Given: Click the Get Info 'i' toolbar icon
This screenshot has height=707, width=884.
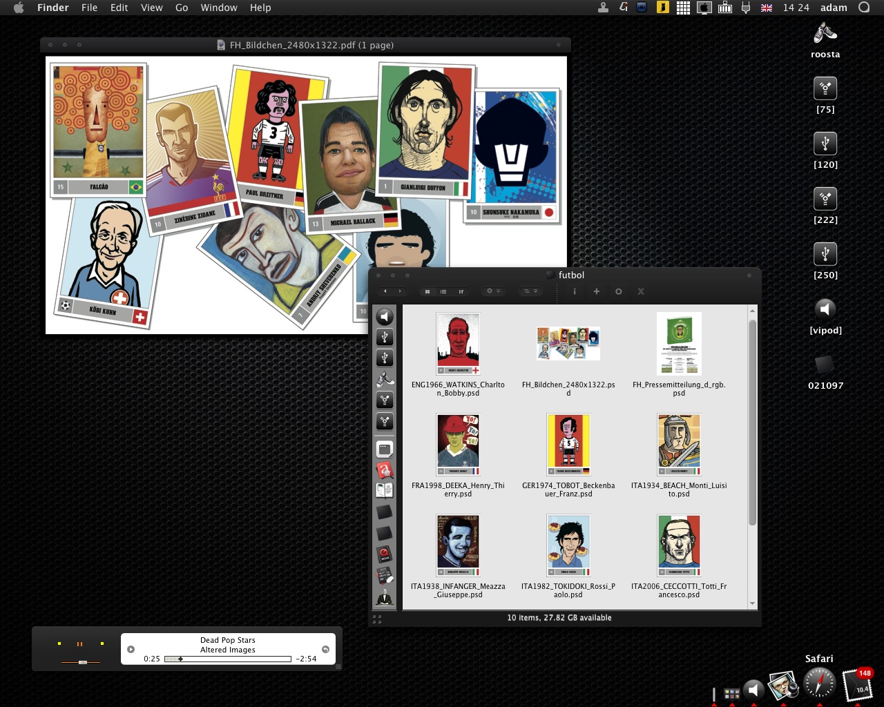Looking at the screenshot, I should tap(575, 291).
